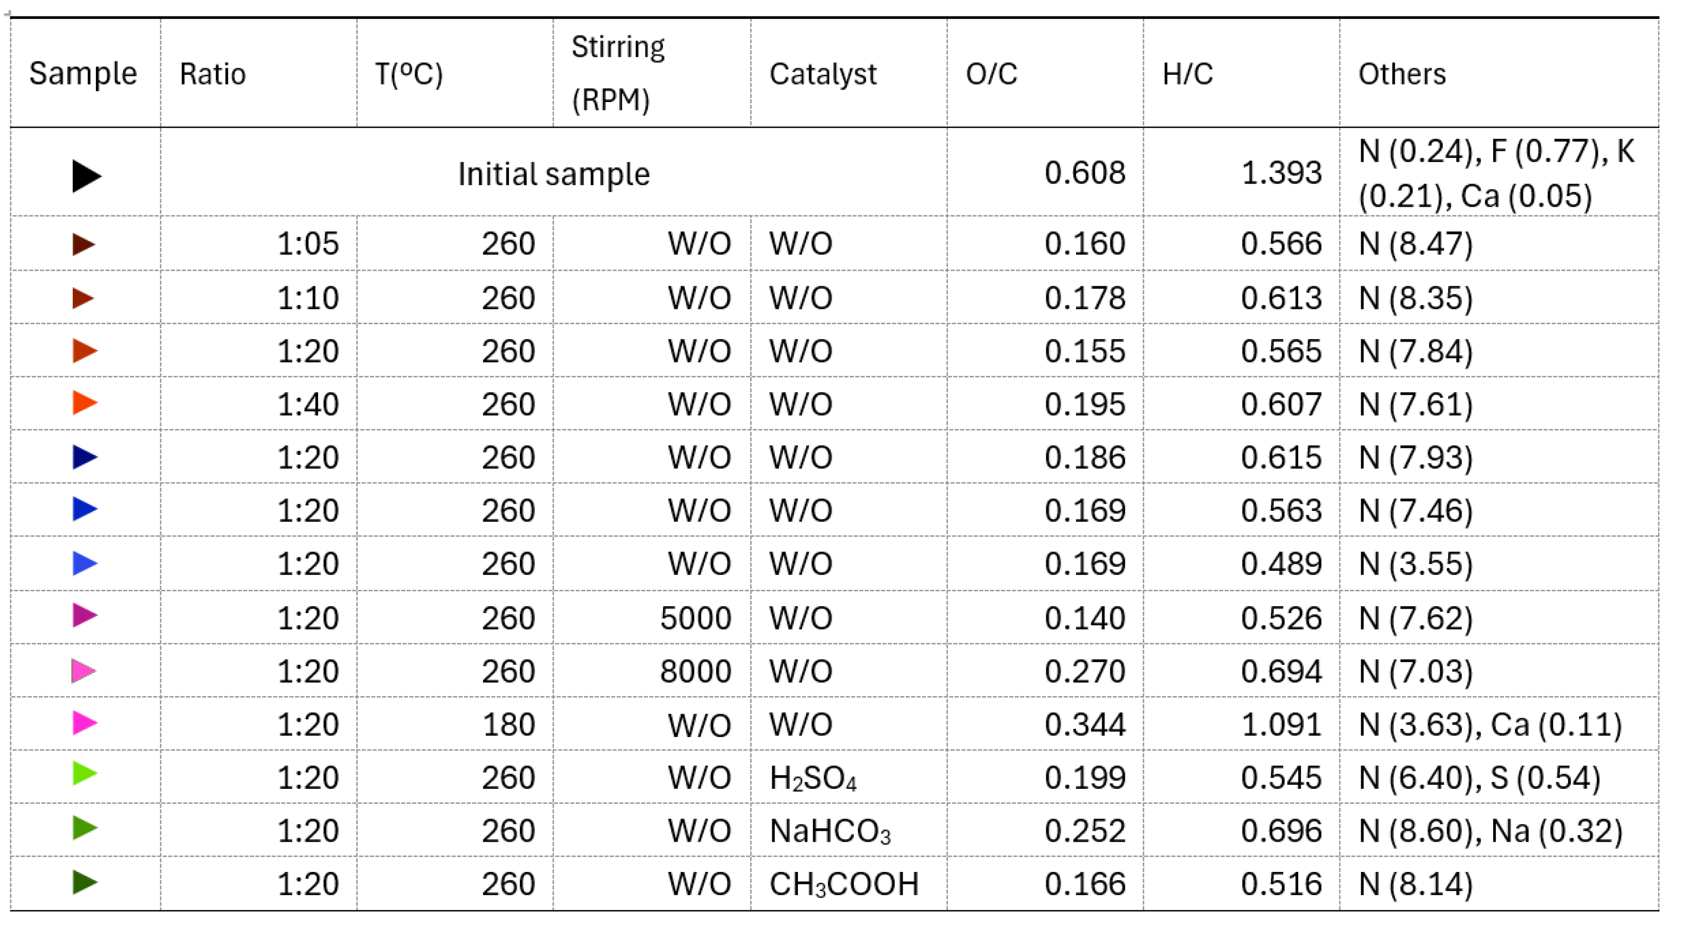Screen dimensions: 1681x933
Task: Select the pink triangle in the 8000 RPM row
Action: [x=83, y=671]
